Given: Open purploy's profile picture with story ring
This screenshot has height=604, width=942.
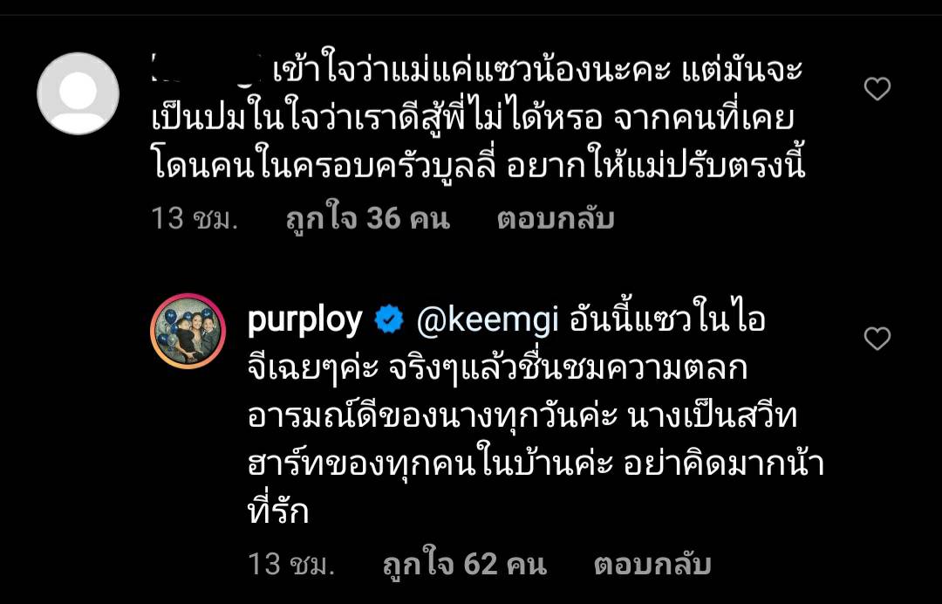Looking at the screenshot, I should pyautogui.click(x=188, y=331).
